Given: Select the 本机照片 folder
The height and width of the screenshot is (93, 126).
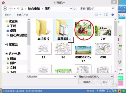Looking at the screenshot, I should pyautogui.click(x=43, y=30).
